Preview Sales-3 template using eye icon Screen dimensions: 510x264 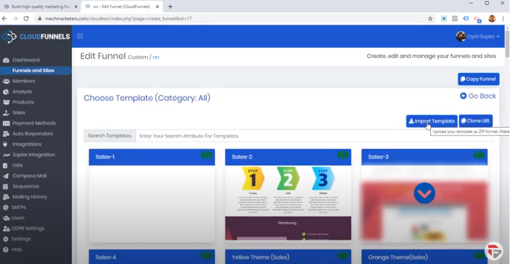pos(479,156)
